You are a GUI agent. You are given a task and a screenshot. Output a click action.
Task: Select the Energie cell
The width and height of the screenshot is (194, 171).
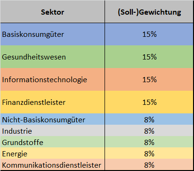pos(52,154)
